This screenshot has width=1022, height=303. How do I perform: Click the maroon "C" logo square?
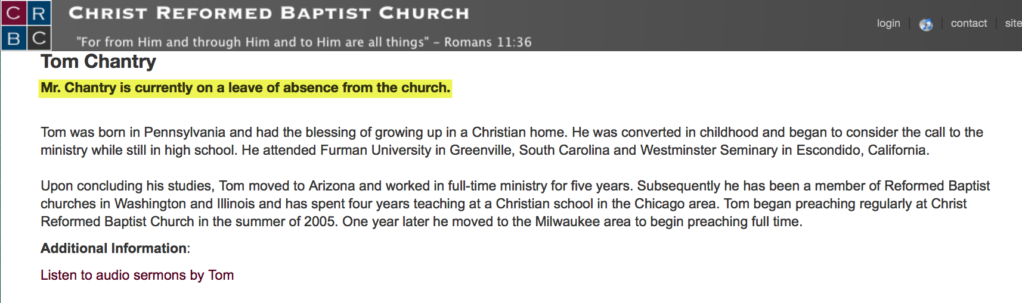13,13
